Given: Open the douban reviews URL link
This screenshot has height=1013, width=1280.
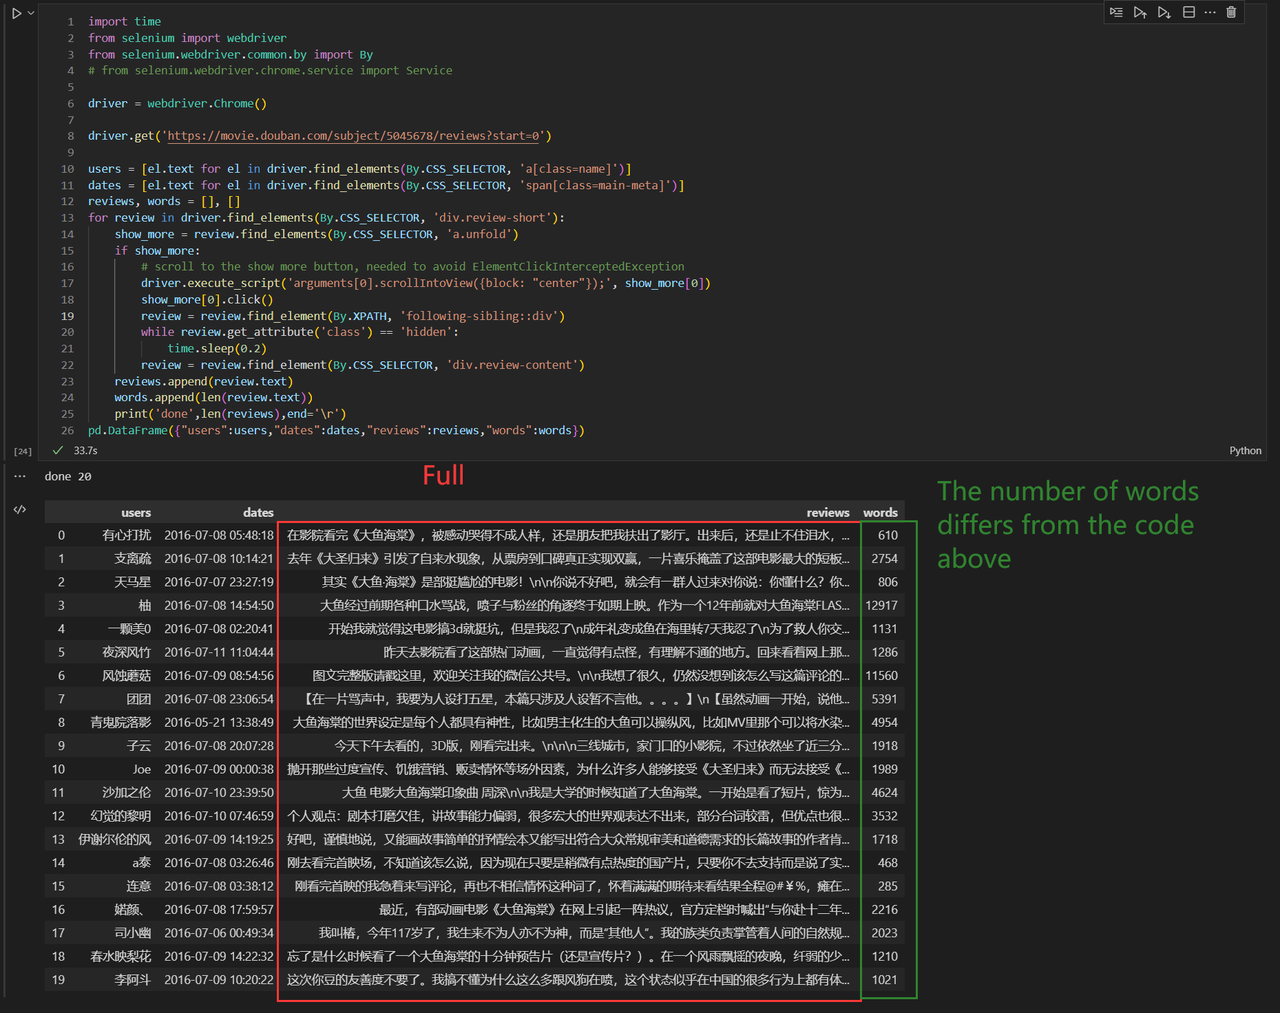Looking at the screenshot, I should (353, 136).
